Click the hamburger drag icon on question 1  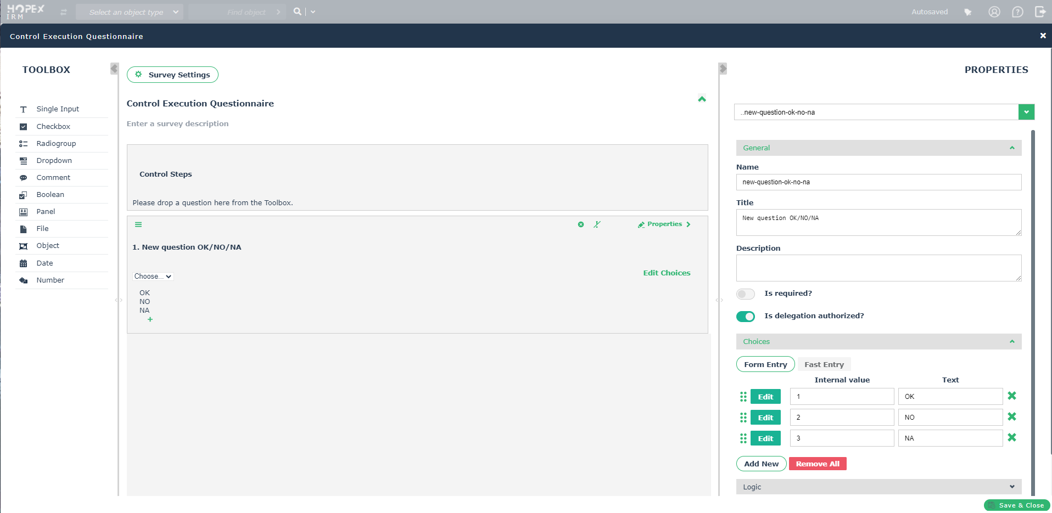pos(138,224)
